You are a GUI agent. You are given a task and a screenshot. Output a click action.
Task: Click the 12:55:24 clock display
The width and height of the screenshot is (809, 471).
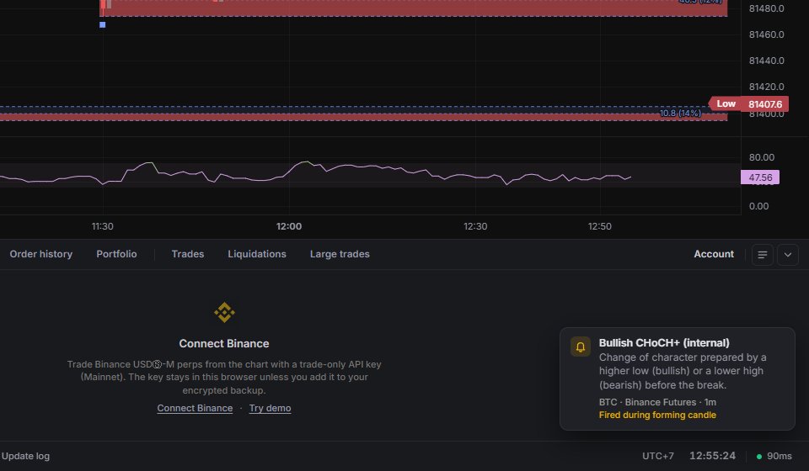point(713,456)
